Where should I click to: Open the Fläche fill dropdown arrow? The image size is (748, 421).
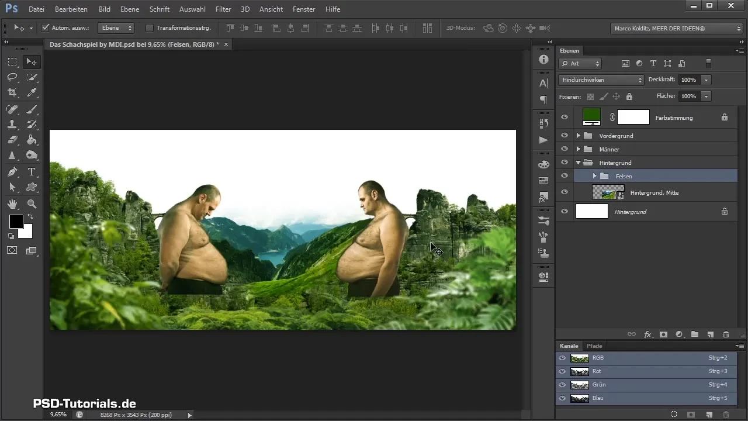click(x=707, y=96)
